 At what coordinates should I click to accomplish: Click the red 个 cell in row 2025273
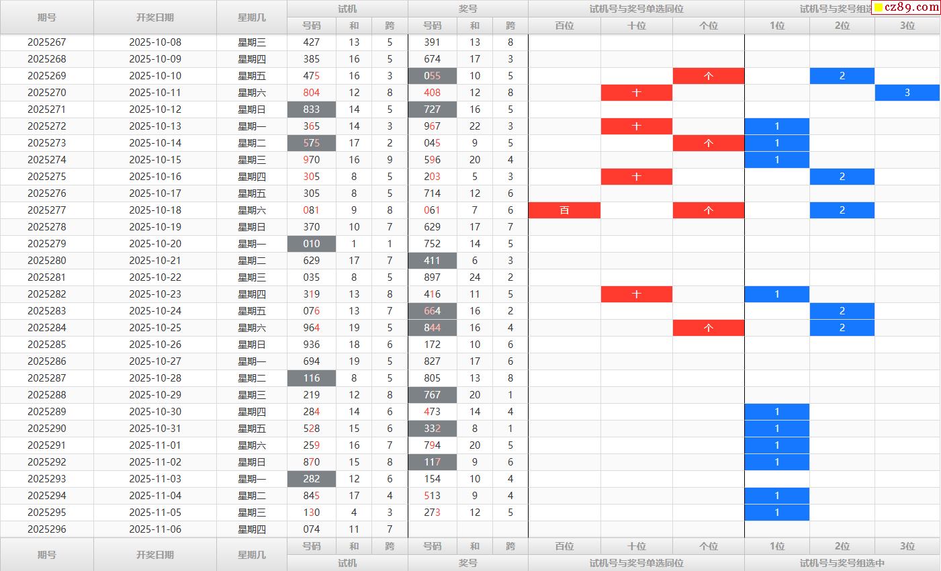[x=709, y=143]
